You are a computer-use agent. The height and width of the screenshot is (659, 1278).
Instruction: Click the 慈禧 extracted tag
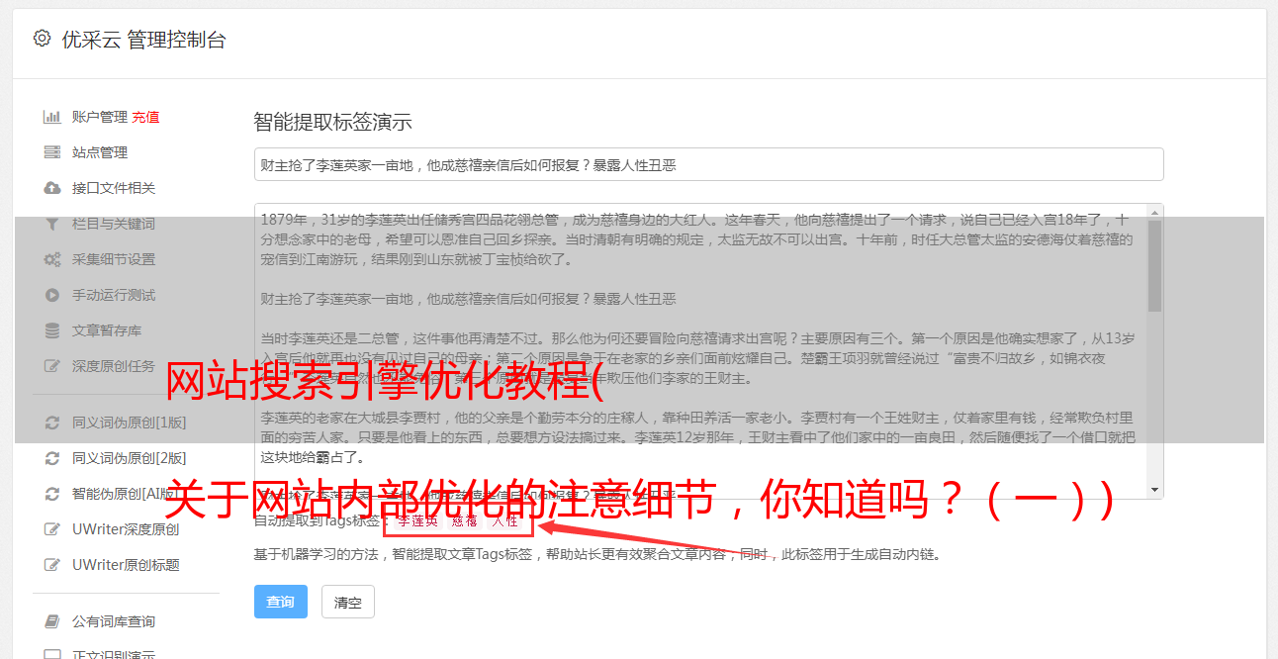pos(465,520)
